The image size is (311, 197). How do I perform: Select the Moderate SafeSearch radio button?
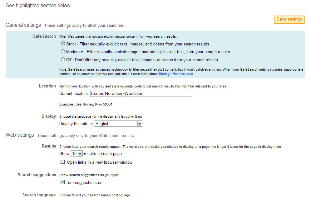click(63, 51)
